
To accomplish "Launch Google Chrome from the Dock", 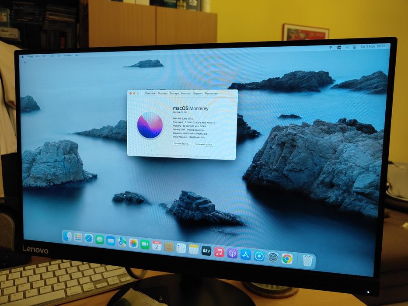I will [x=287, y=259].
